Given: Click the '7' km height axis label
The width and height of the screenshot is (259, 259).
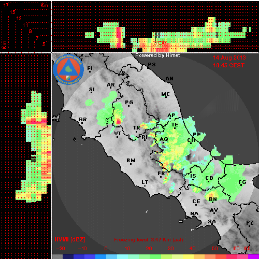Looking at the screenshot, I should (x=37, y=38).
